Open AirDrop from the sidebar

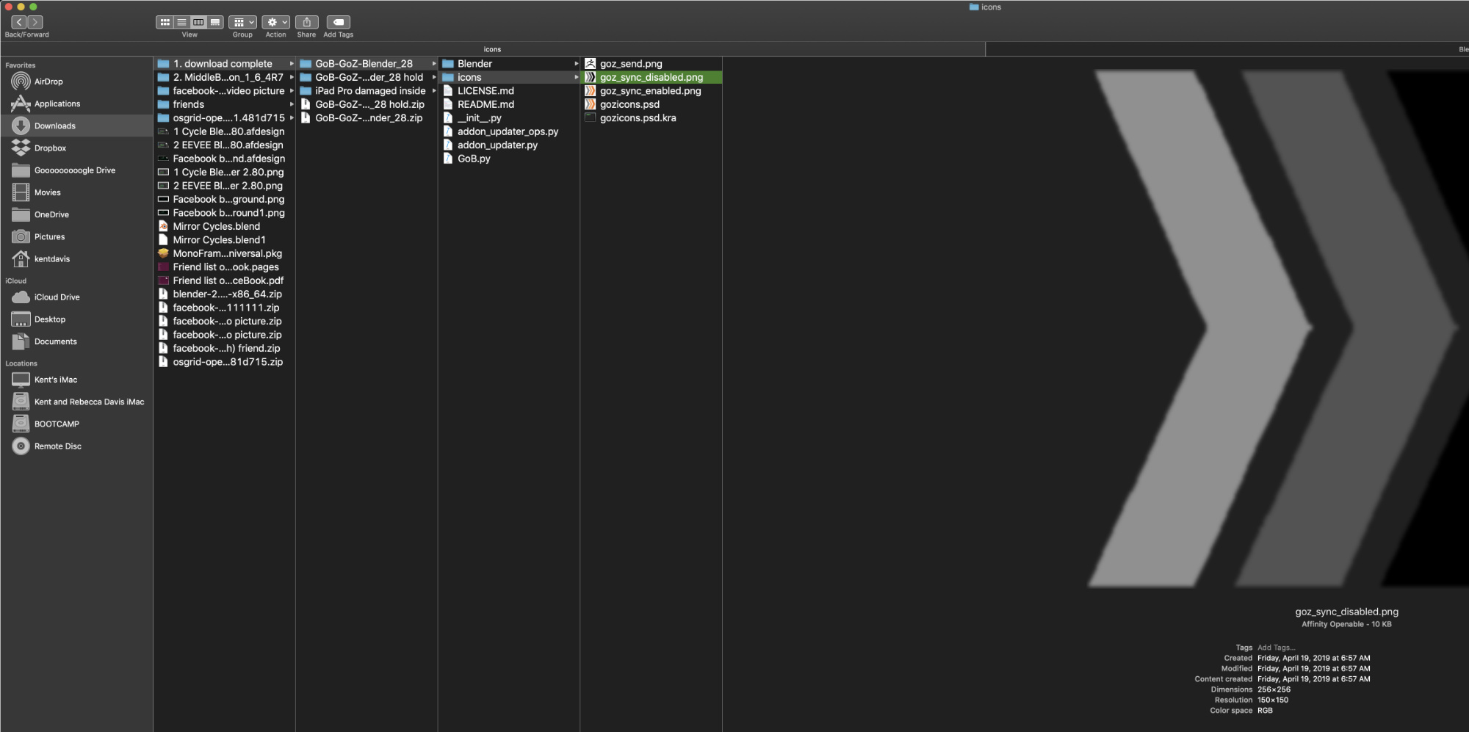[x=48, y=81]
